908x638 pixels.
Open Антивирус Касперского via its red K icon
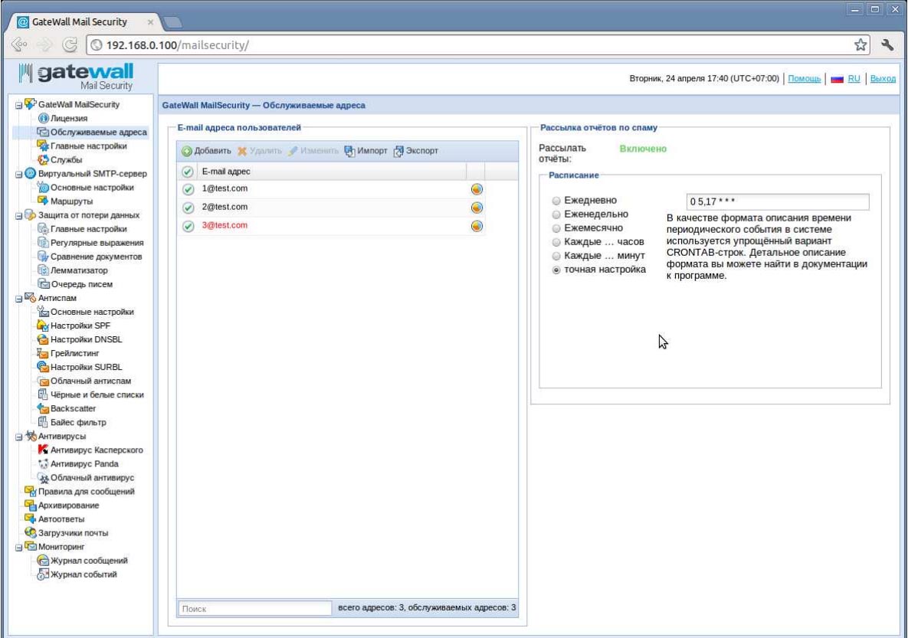click(43, 450)
